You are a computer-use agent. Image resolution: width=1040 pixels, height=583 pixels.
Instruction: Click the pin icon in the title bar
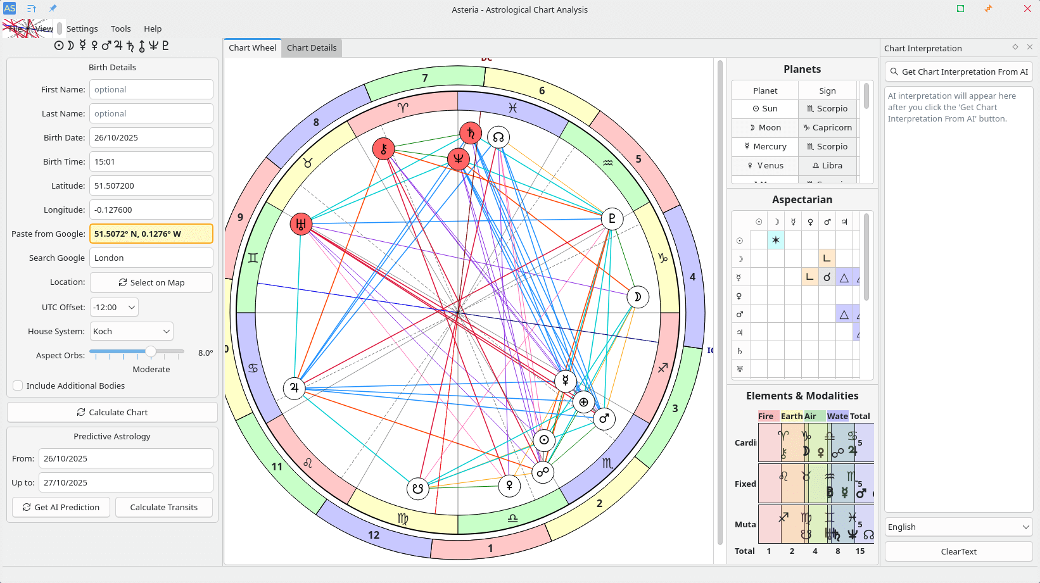[53, 9]
